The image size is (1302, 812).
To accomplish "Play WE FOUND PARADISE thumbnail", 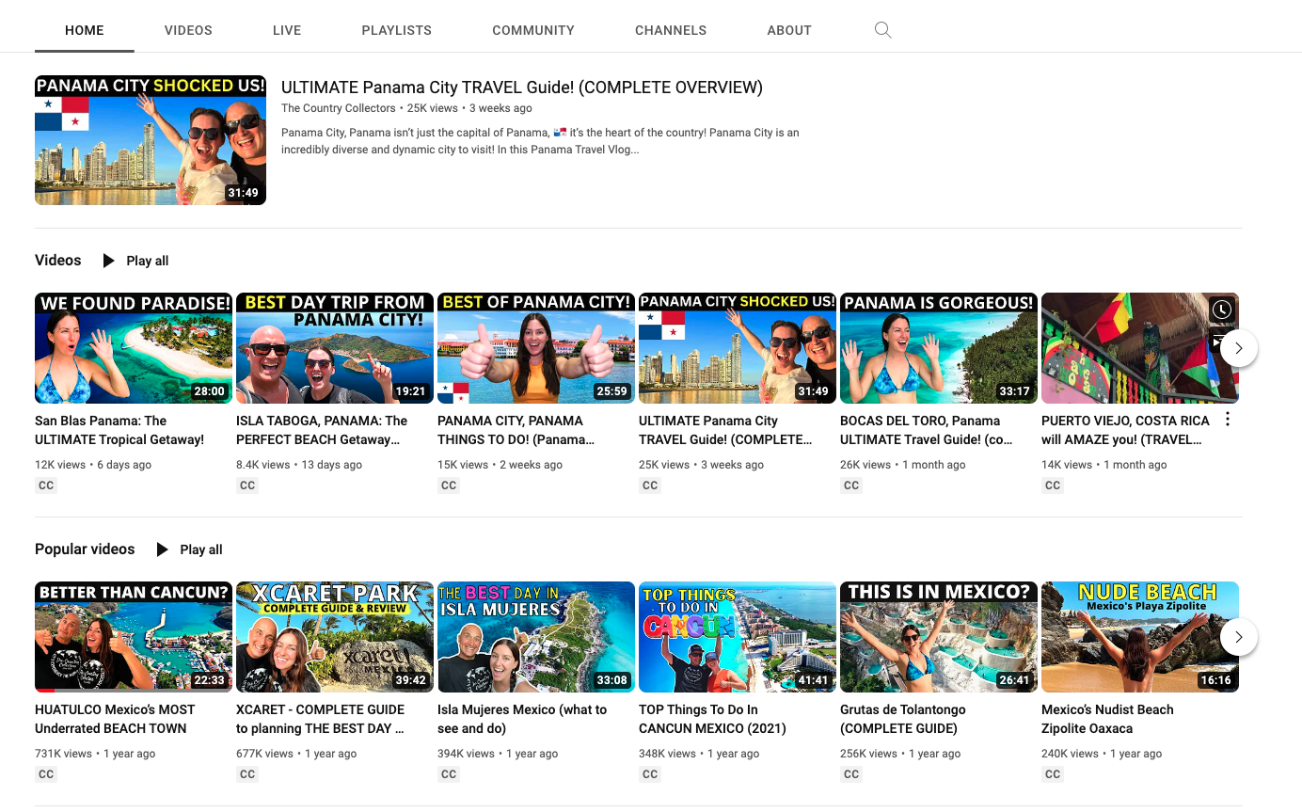I will pos(134,348).
